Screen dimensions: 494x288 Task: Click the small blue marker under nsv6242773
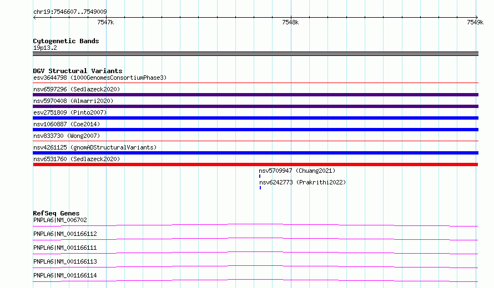click(x=260, y=188)
